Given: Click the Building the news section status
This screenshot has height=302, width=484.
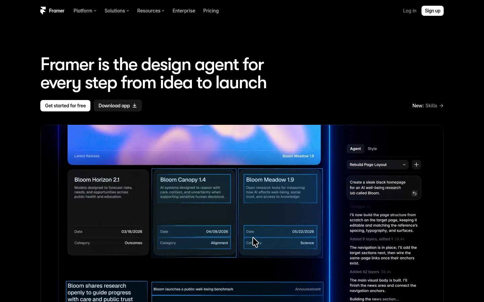Looking at the screenshot, I should click(x=374, y=299).
